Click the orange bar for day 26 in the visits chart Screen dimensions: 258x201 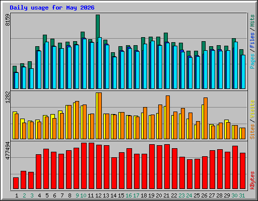(206, 118)
